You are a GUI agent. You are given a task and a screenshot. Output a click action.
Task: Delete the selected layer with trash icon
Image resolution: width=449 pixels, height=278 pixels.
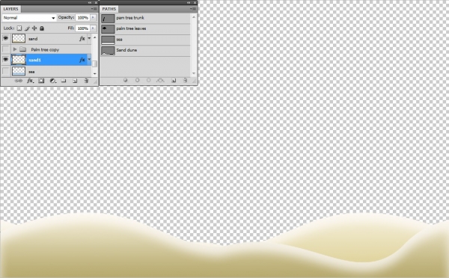tap(85, 81)
